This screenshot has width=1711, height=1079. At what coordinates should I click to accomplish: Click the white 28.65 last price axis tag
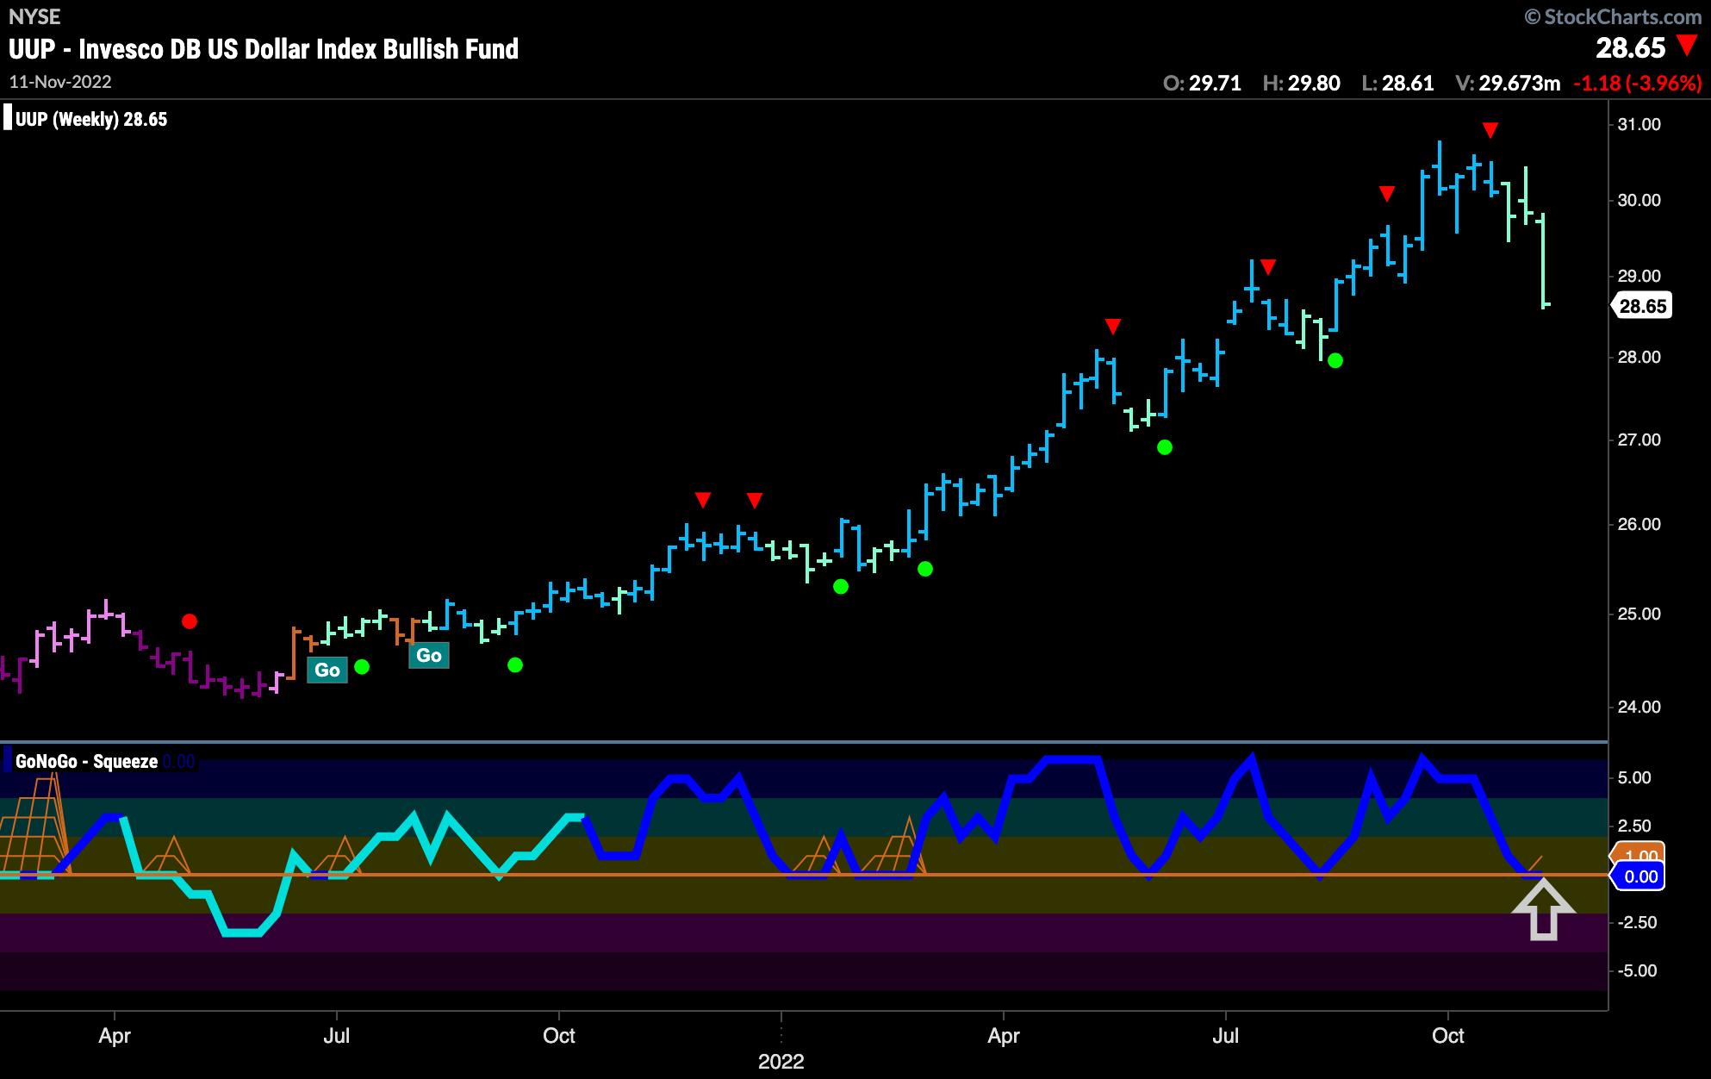click(x=1641, y=306)
